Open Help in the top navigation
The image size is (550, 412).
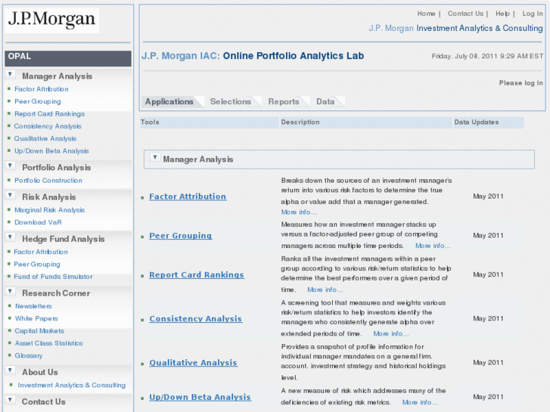point(502,14)
